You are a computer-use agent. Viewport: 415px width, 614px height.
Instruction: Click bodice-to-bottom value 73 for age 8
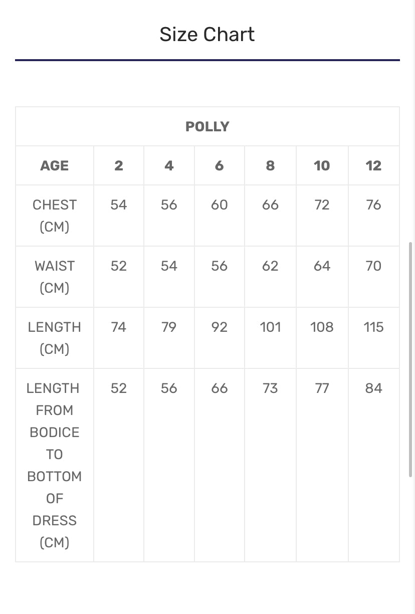270,388
